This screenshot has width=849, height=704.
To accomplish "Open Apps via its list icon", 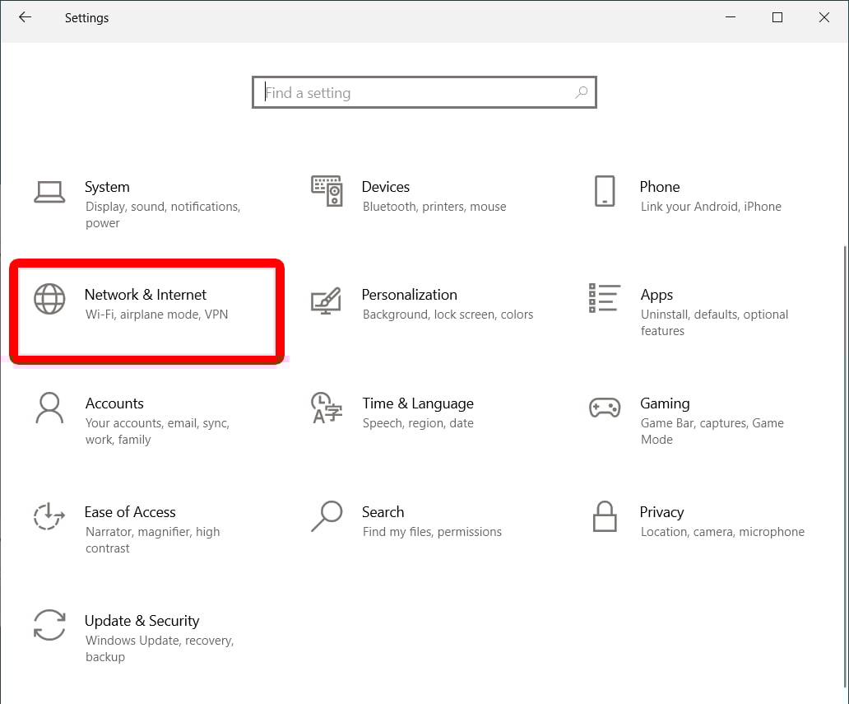I will [x=605, y=298].
